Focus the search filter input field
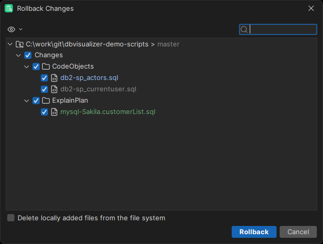323x244 pixels. point(278,29)
